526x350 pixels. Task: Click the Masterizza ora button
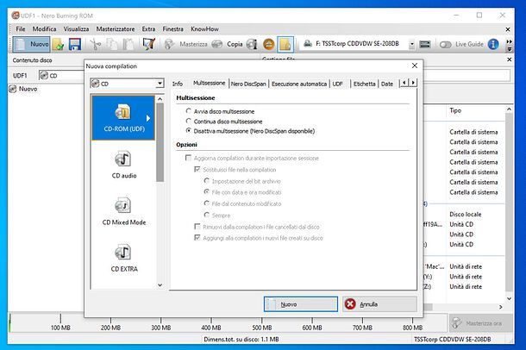coord(481,323)
